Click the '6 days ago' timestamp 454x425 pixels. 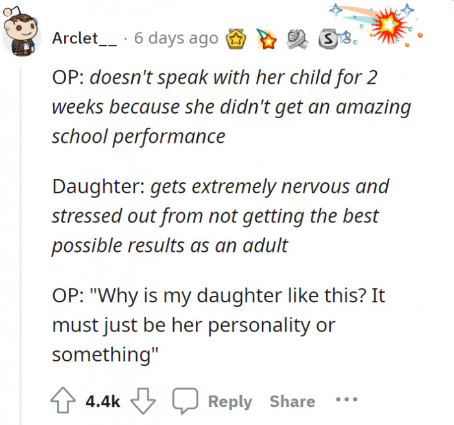click(x=176, y=38)
